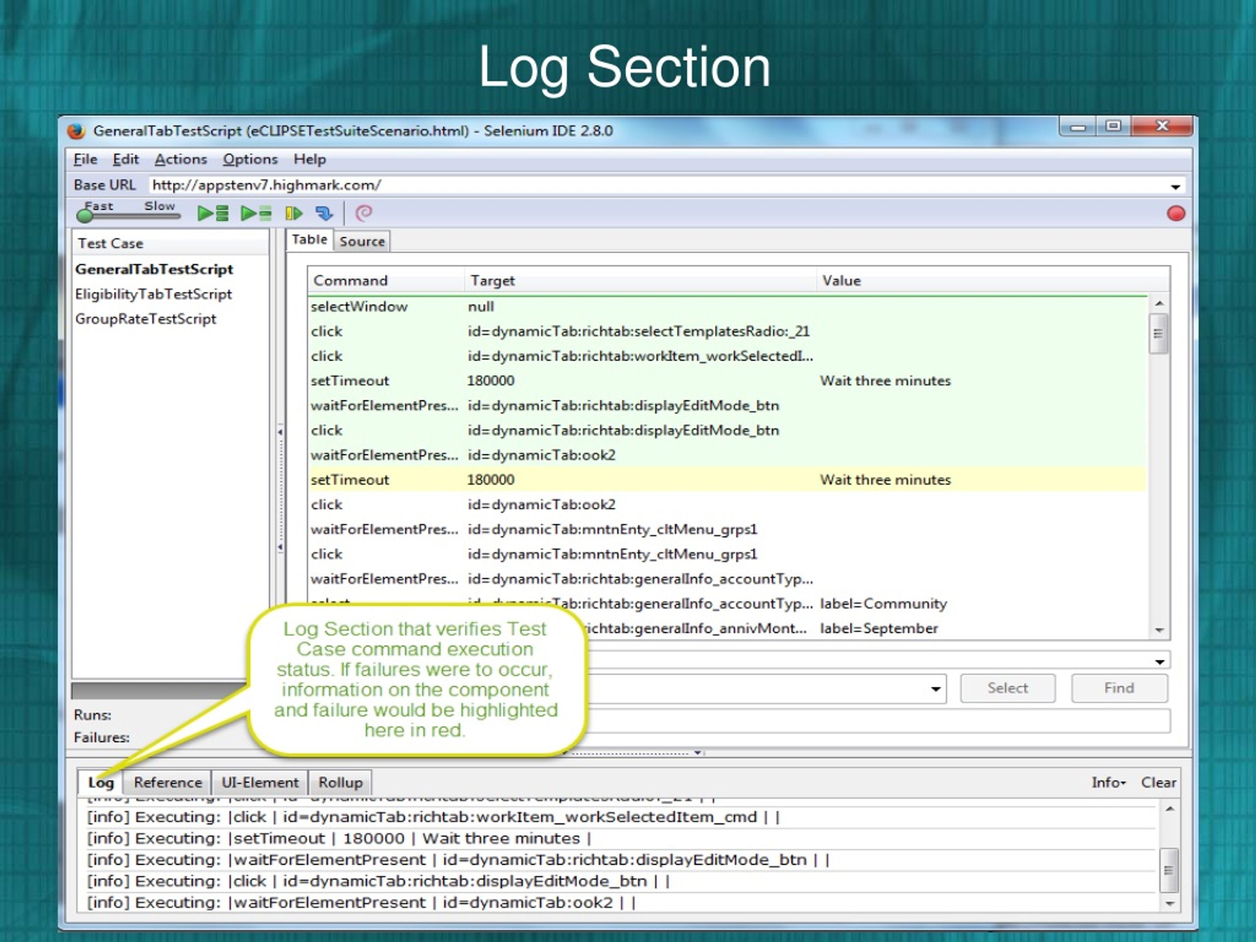Select waitForElementPresent dynamicTab:ook2 row
1256x942 pixels.
pos(728,455)
